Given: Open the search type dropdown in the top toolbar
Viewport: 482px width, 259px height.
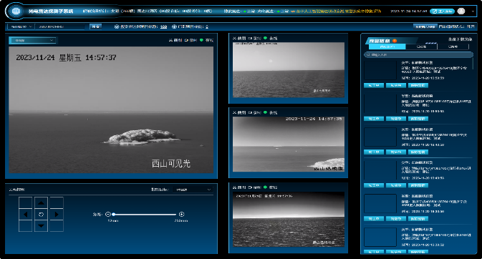Looking at the screenshot, I should (x=21, y=26).
